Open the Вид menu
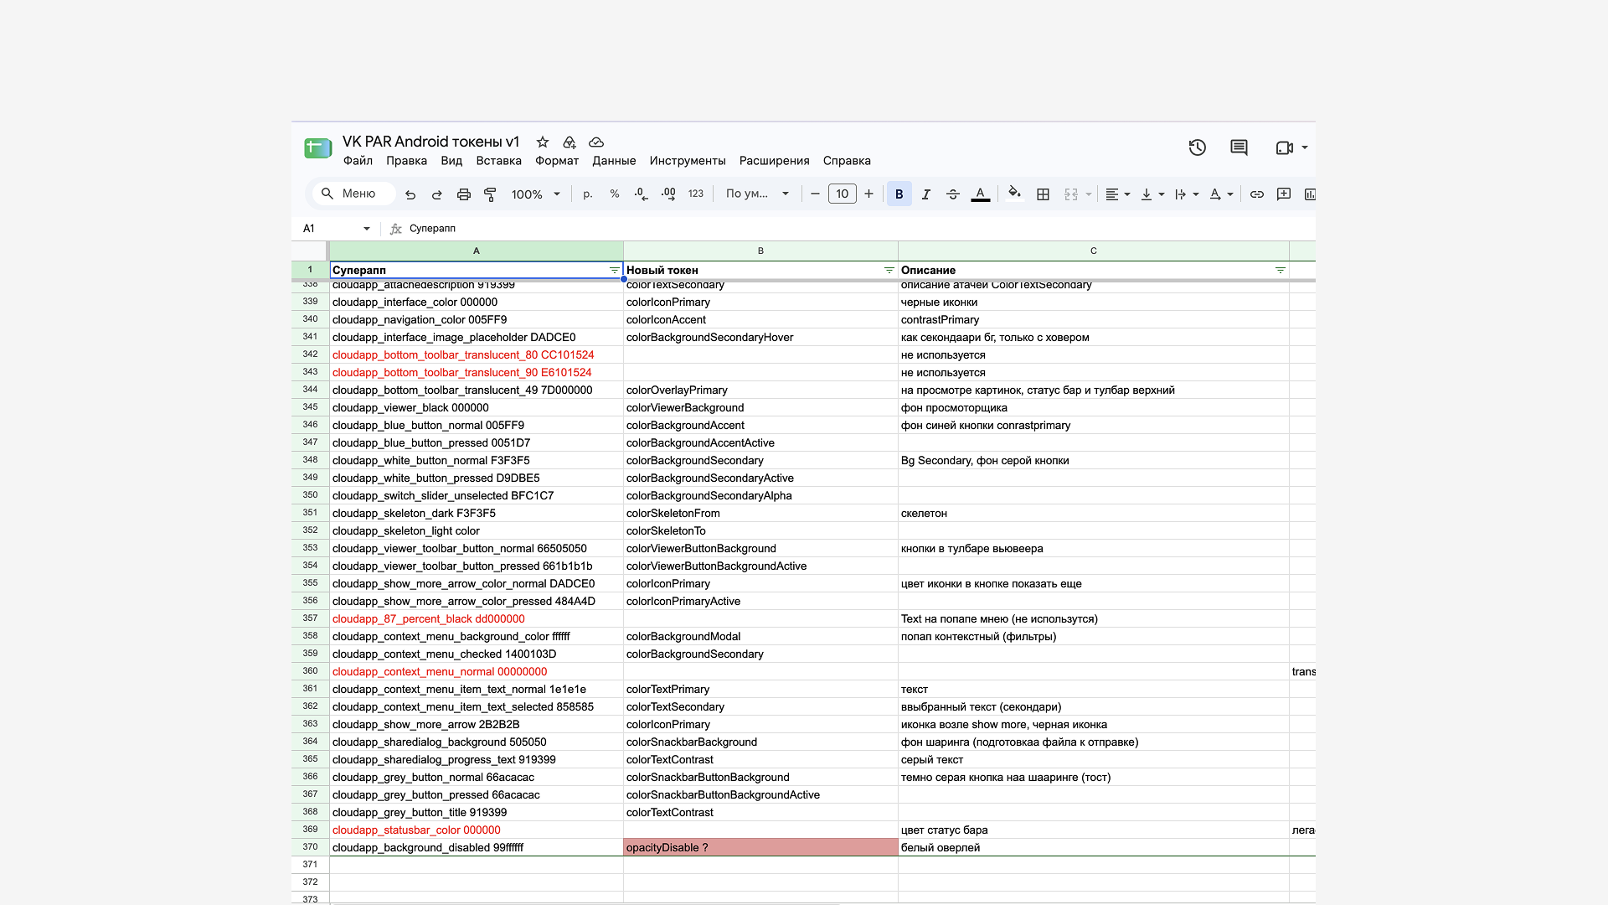1608x905 pixels. click(451, 161)
